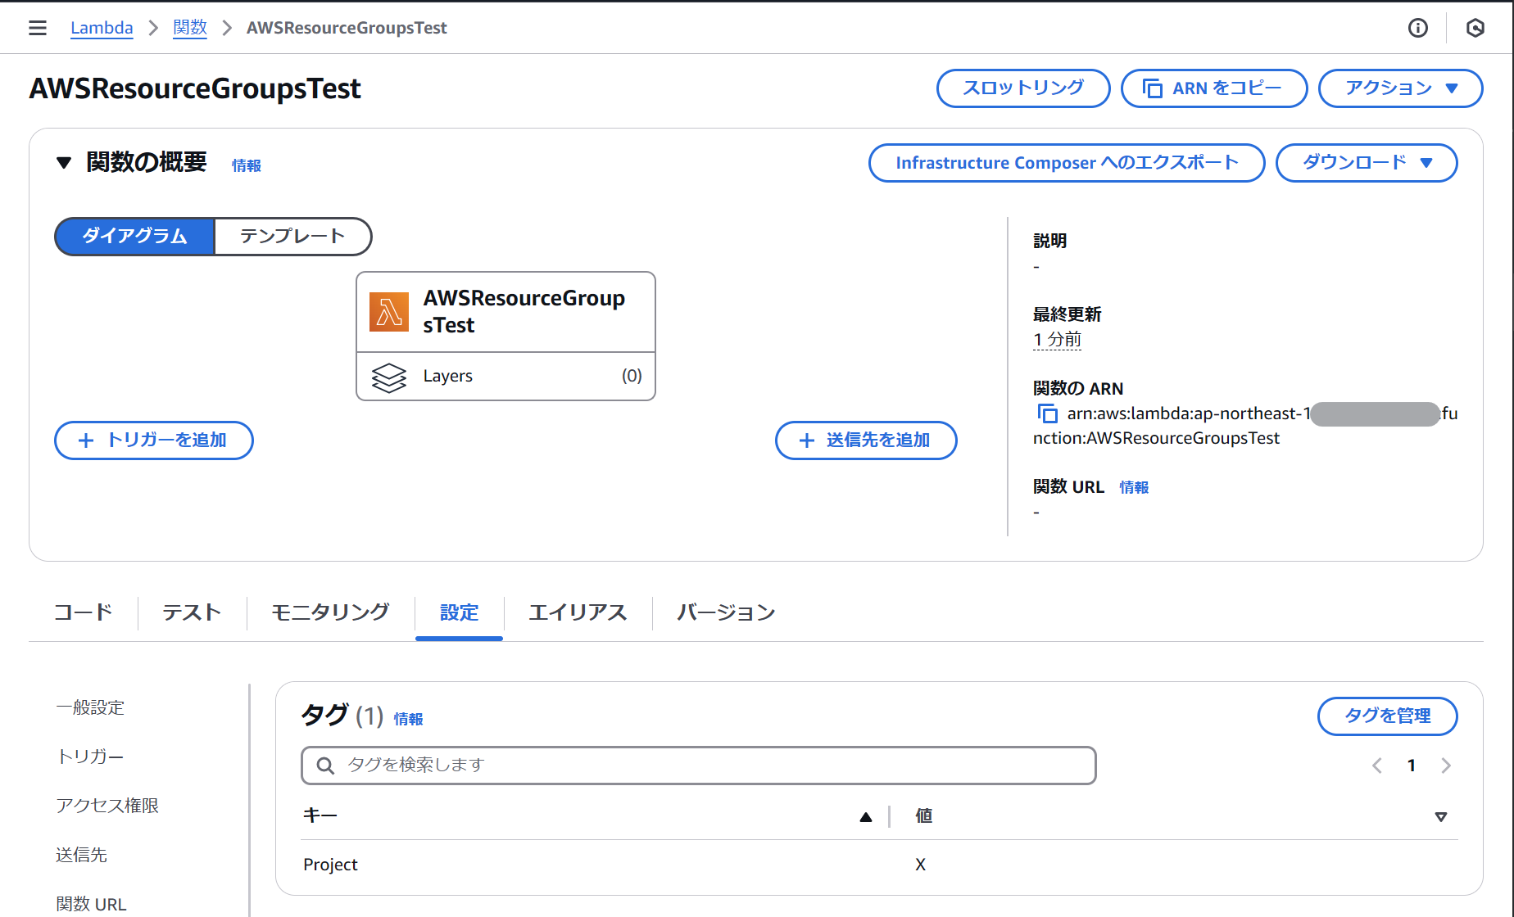The height and width of the screenshot is (917, 1514).
Task: Switch to テンプレート view
Action: 292,237
